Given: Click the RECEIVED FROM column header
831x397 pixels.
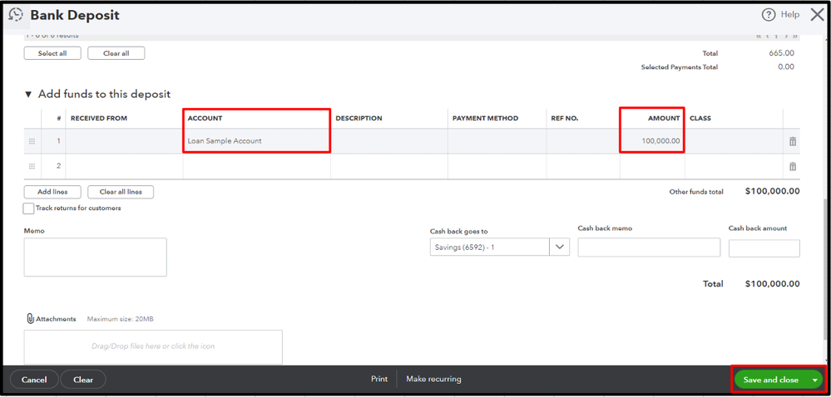Looking at the screenshot, I should click(x=99, y=119).
